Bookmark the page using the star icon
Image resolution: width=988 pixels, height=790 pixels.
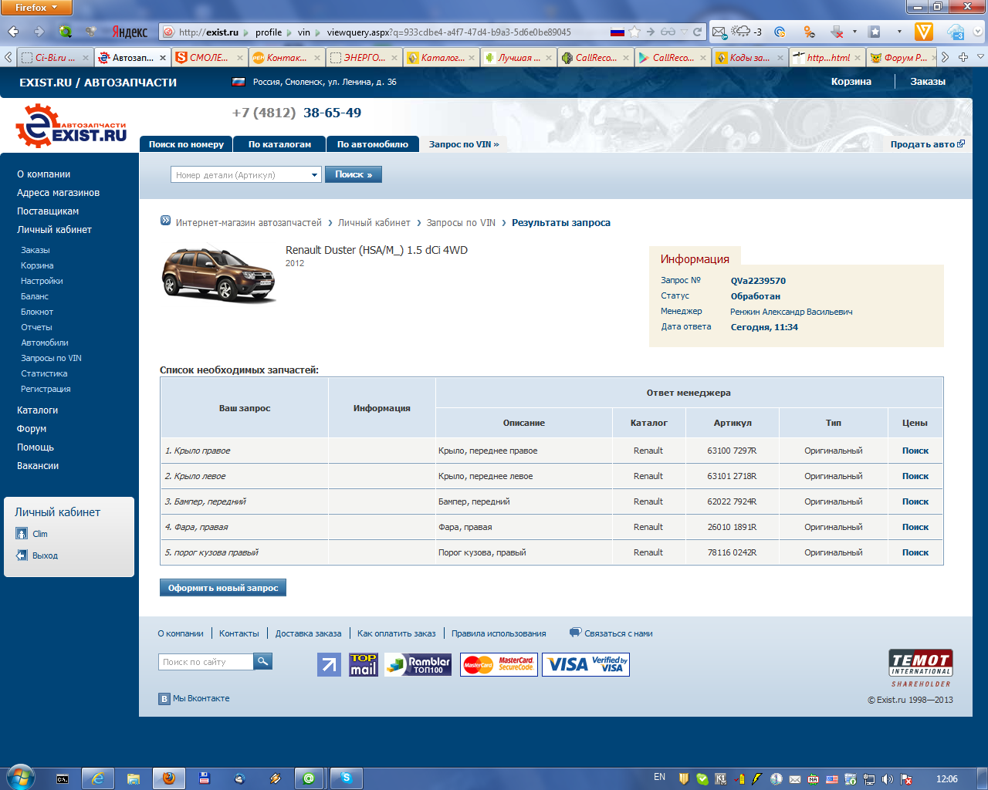point(634,32)
